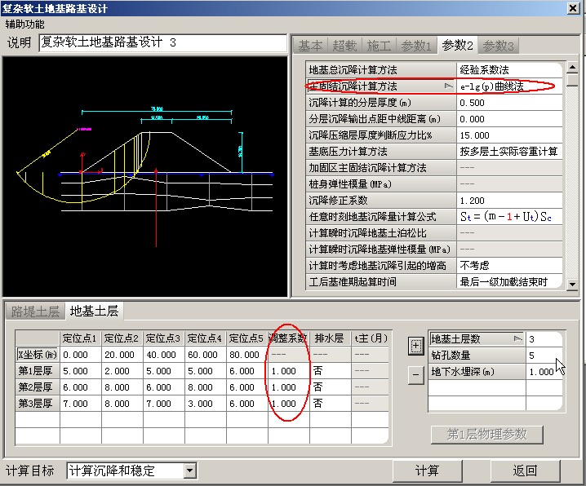Expand the 地基土层数 row arrow

[518, 339]
